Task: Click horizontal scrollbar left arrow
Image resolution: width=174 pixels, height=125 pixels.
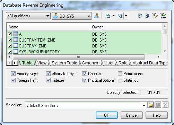Action: pos(9,57)
